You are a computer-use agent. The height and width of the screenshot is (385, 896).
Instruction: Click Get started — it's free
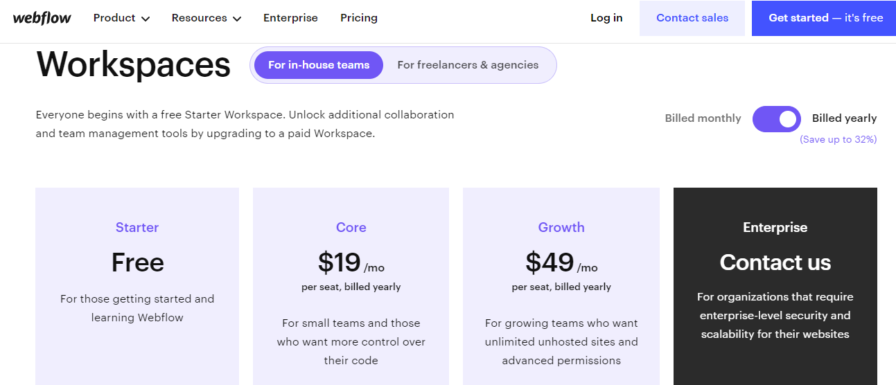pos(825,18)
